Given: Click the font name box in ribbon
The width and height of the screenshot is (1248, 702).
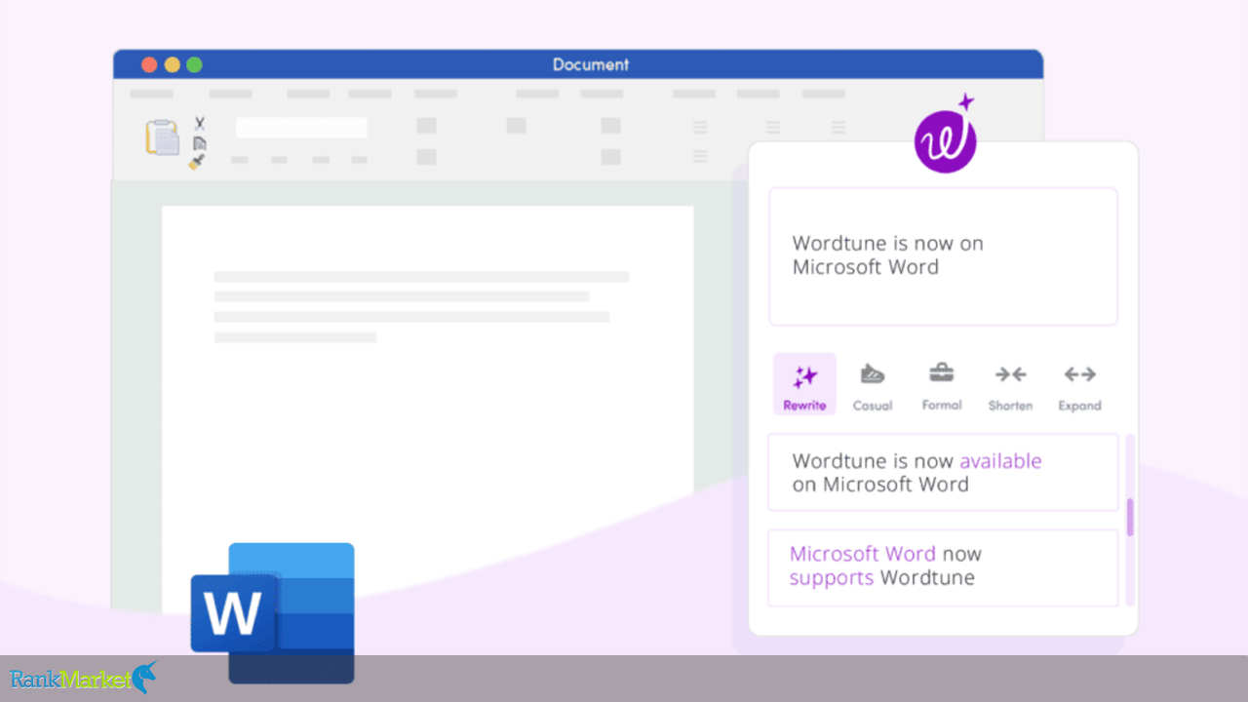Looking at the screenshot, I should point(301,128).
